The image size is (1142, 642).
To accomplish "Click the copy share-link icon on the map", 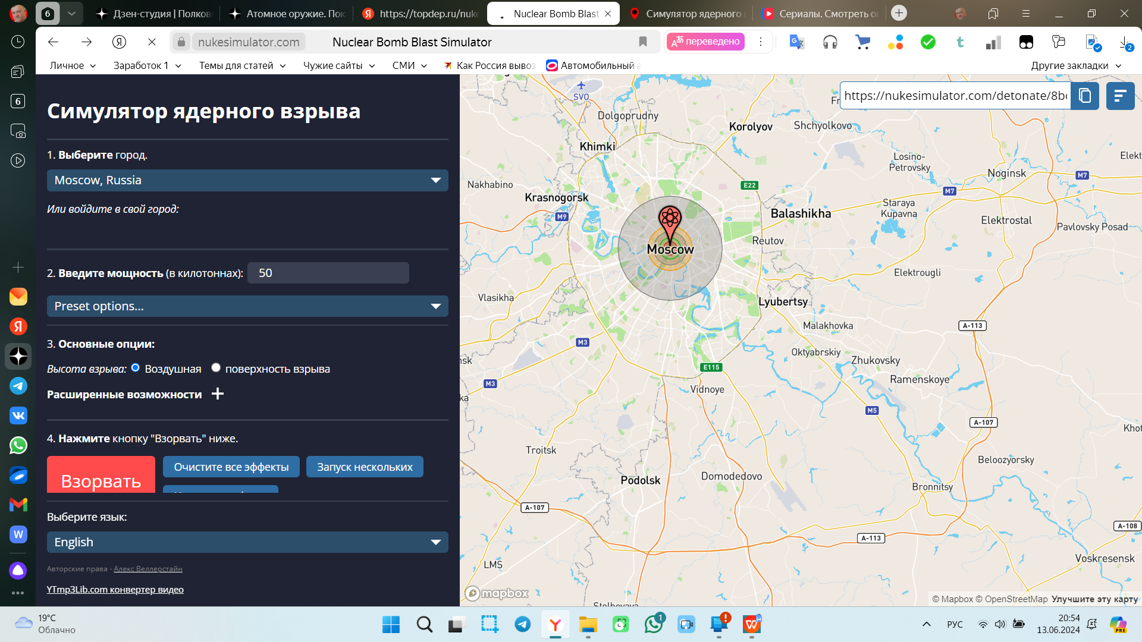I will (x=1084, y=96).
